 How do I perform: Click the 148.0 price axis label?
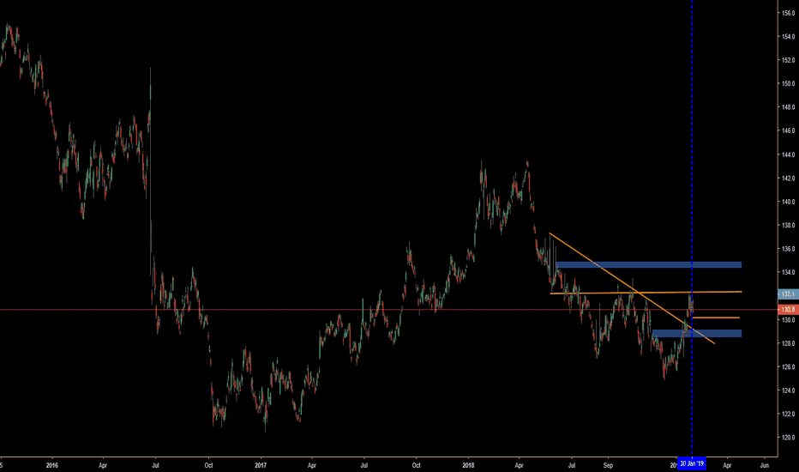click(789, 107)
